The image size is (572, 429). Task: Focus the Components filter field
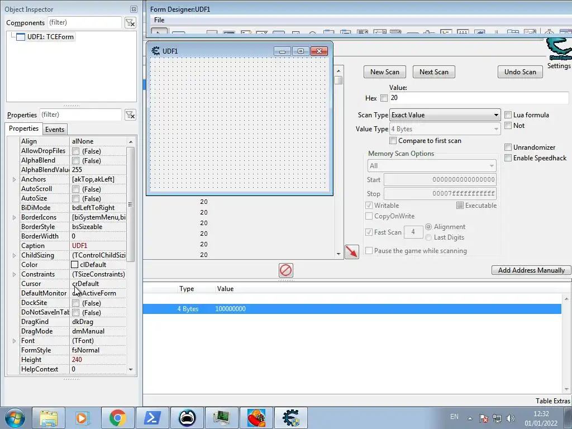click(x=84, y=22)
